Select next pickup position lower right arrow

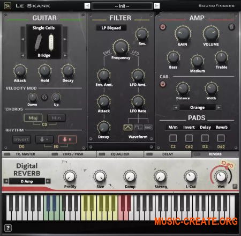click(65, 55)
